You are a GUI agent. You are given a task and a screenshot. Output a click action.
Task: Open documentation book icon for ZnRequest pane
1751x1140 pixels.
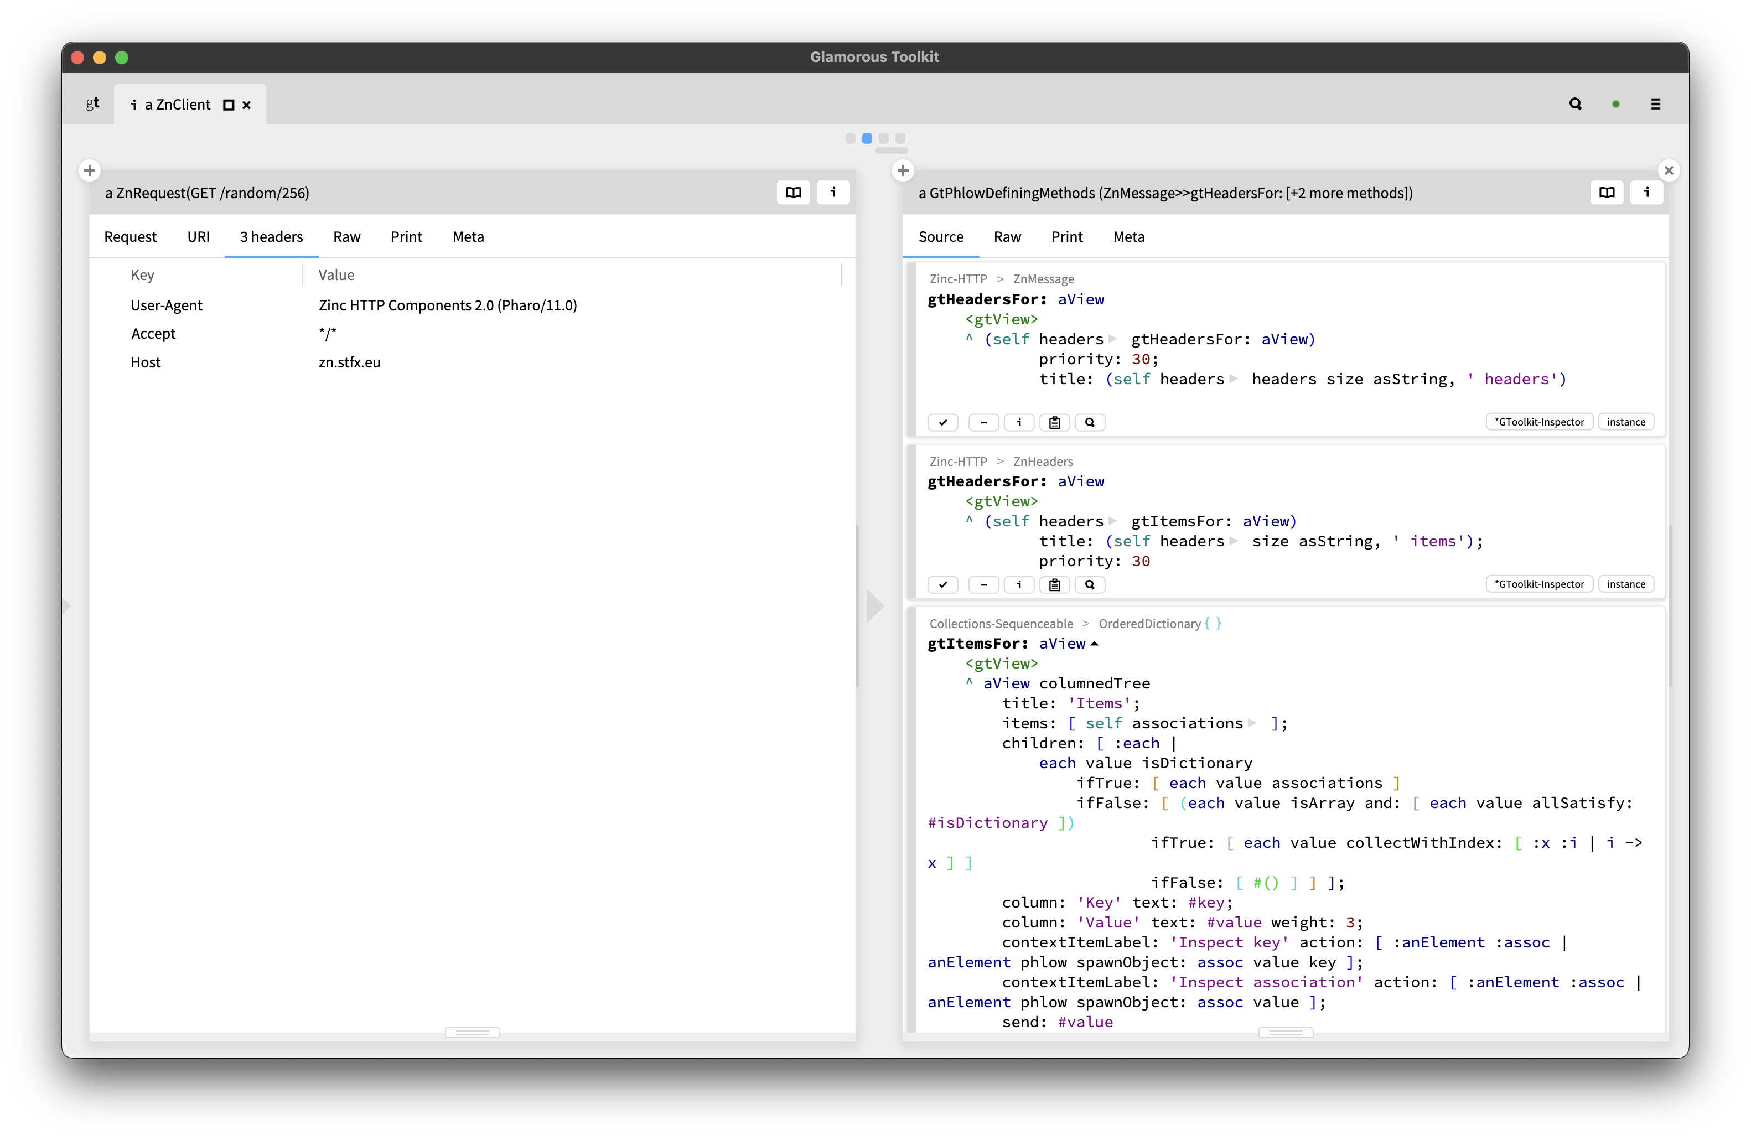pyautogui.click(x=793, y=192)
